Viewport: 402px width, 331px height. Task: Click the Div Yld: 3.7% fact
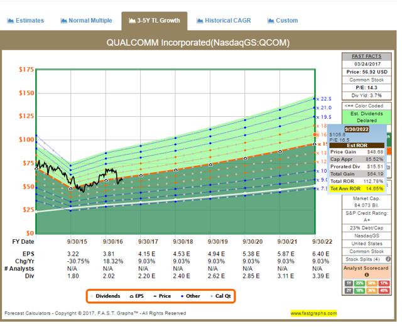pos(367,95)
